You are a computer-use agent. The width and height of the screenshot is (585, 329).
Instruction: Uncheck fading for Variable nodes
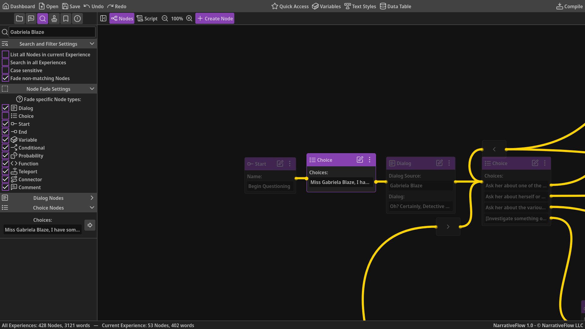5,140
